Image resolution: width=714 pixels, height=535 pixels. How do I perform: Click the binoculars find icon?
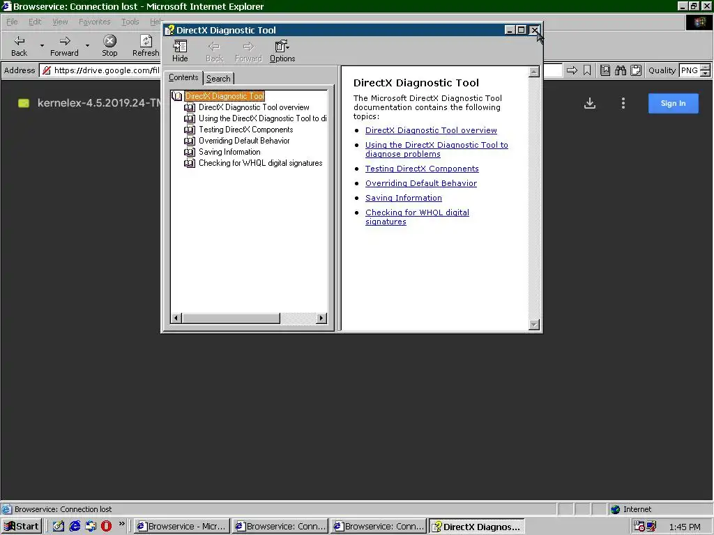pos(620,70)
